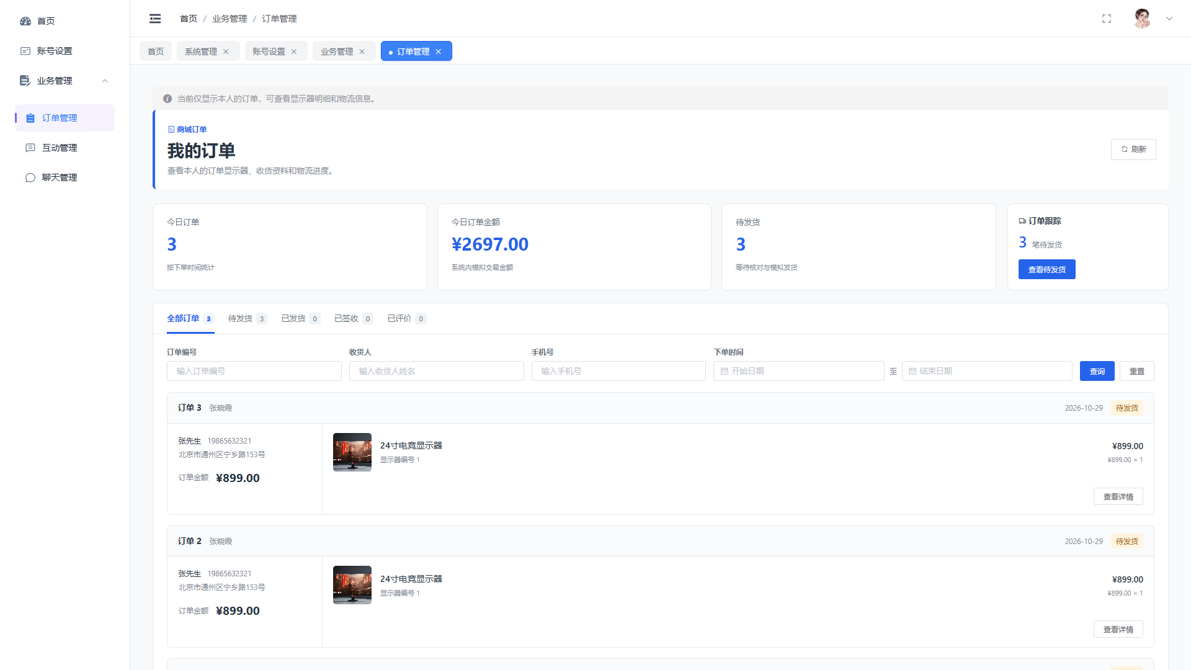This screenshot has height=670, width=1191.
Task: Close the active 订单管理 tab
Action: pos(439,51)
